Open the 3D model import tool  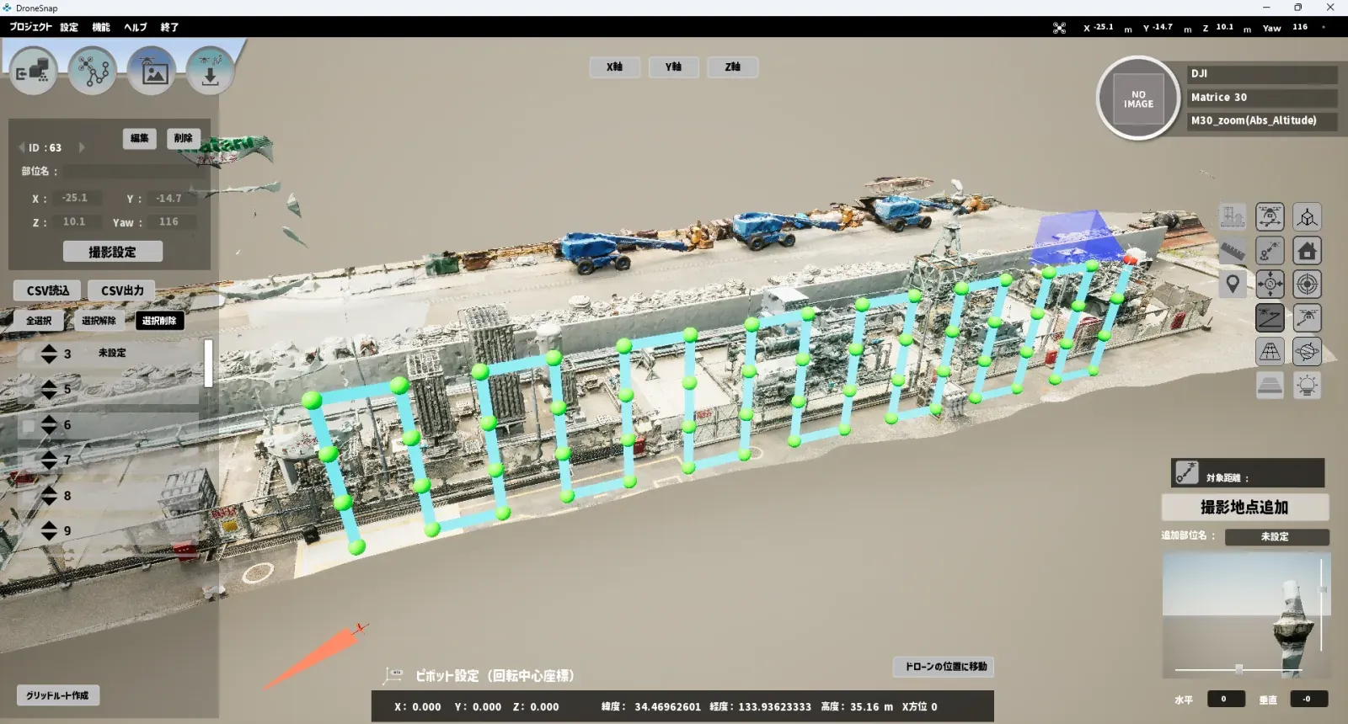click(x=34, y=72)
